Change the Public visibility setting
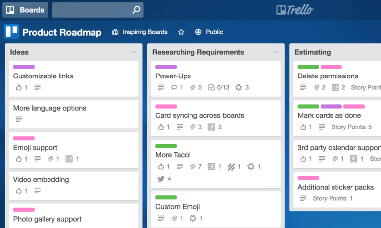The height and width of the screenshot is (228, 381). click(x=209, y=32)
